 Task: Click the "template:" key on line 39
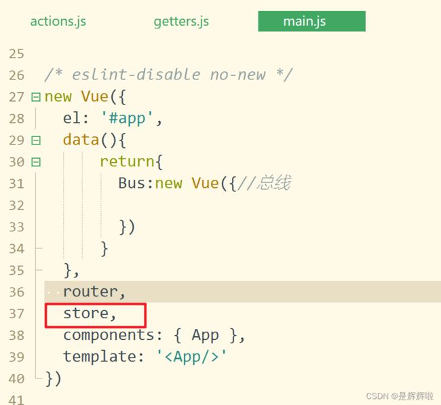(104, 357)
